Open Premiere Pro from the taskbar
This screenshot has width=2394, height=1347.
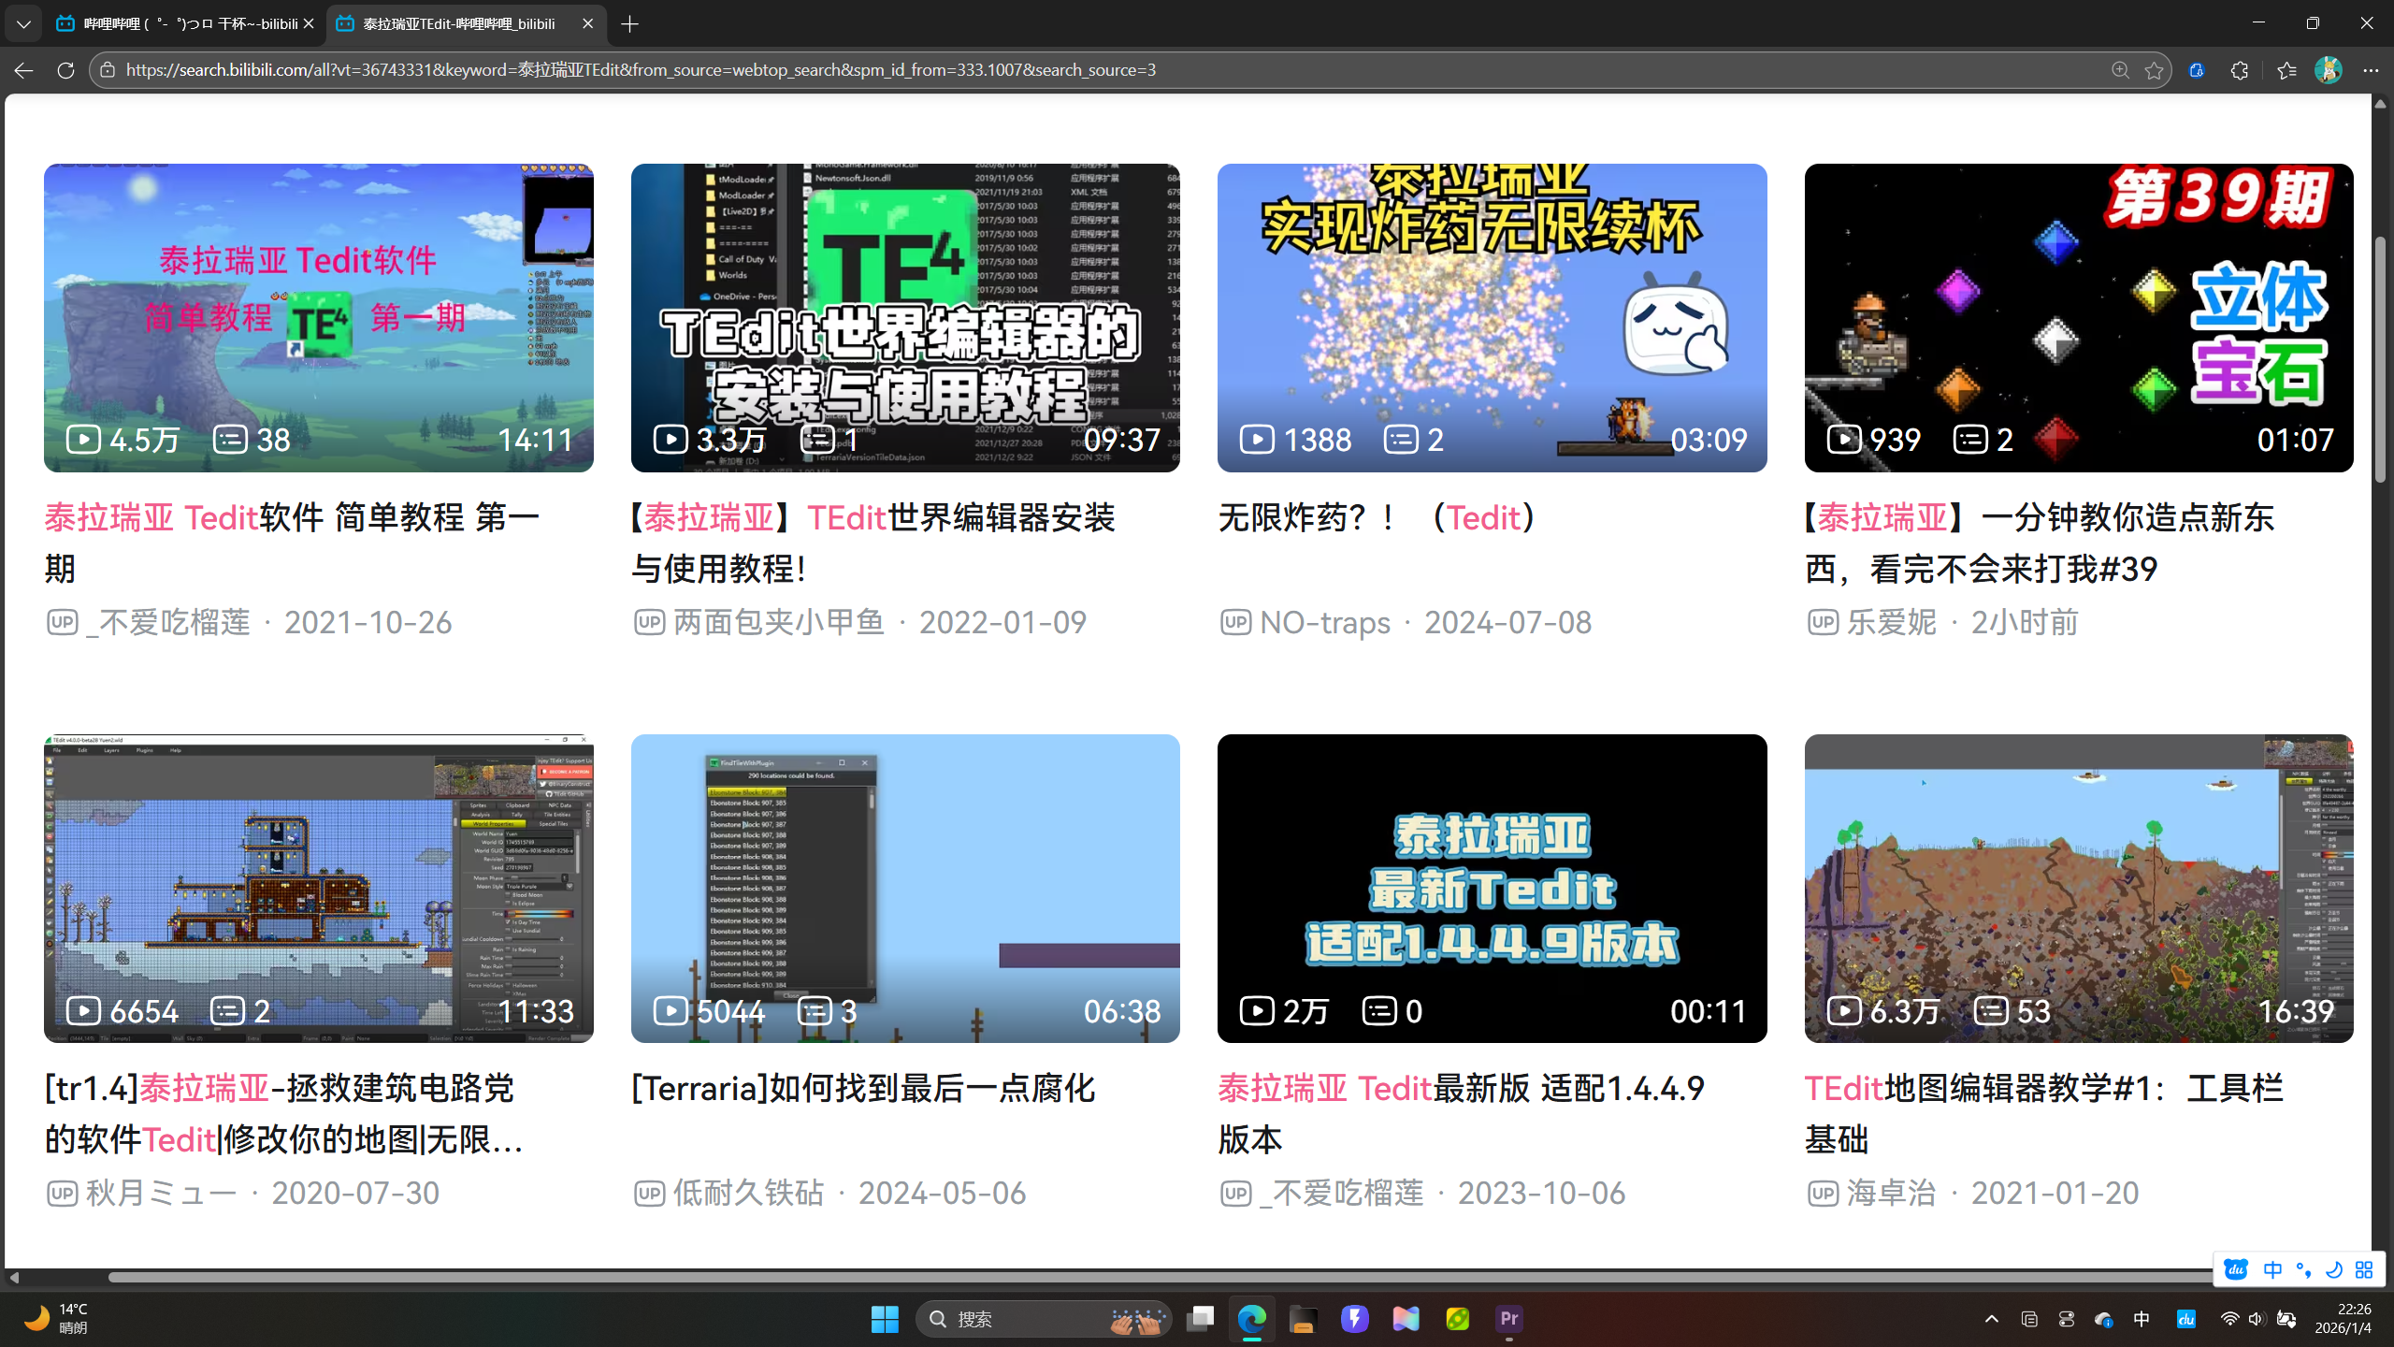coord(1508,1319)
